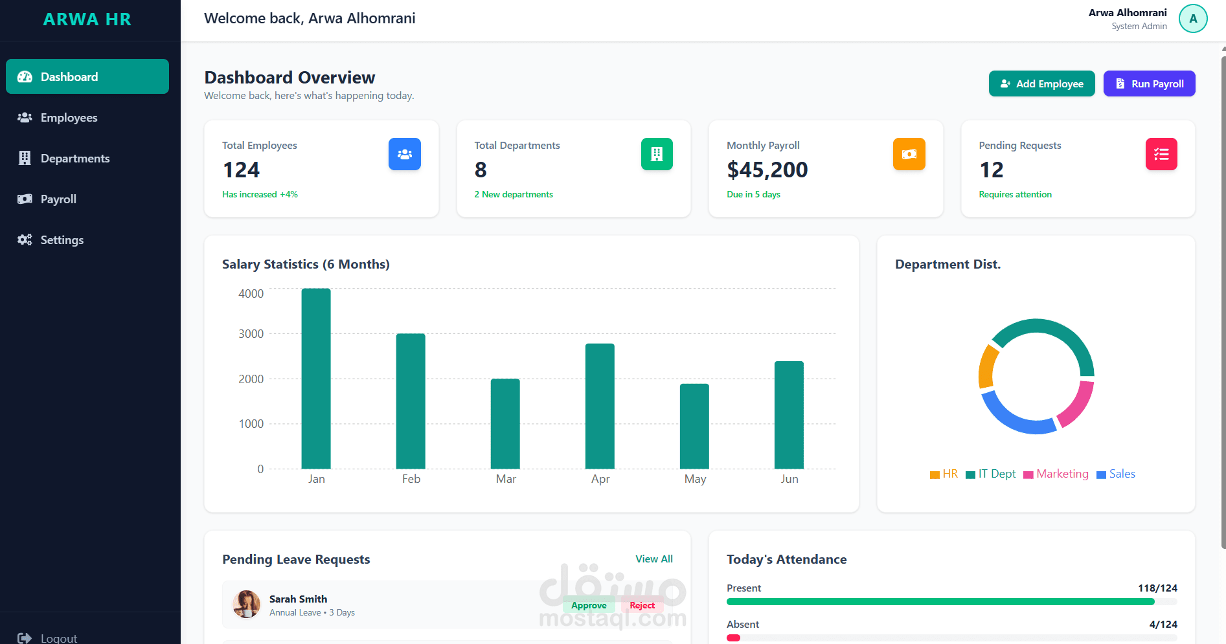Click the Settings gear icon
1226x644 pixels.
pyautogui.click(x=25, y=239)
